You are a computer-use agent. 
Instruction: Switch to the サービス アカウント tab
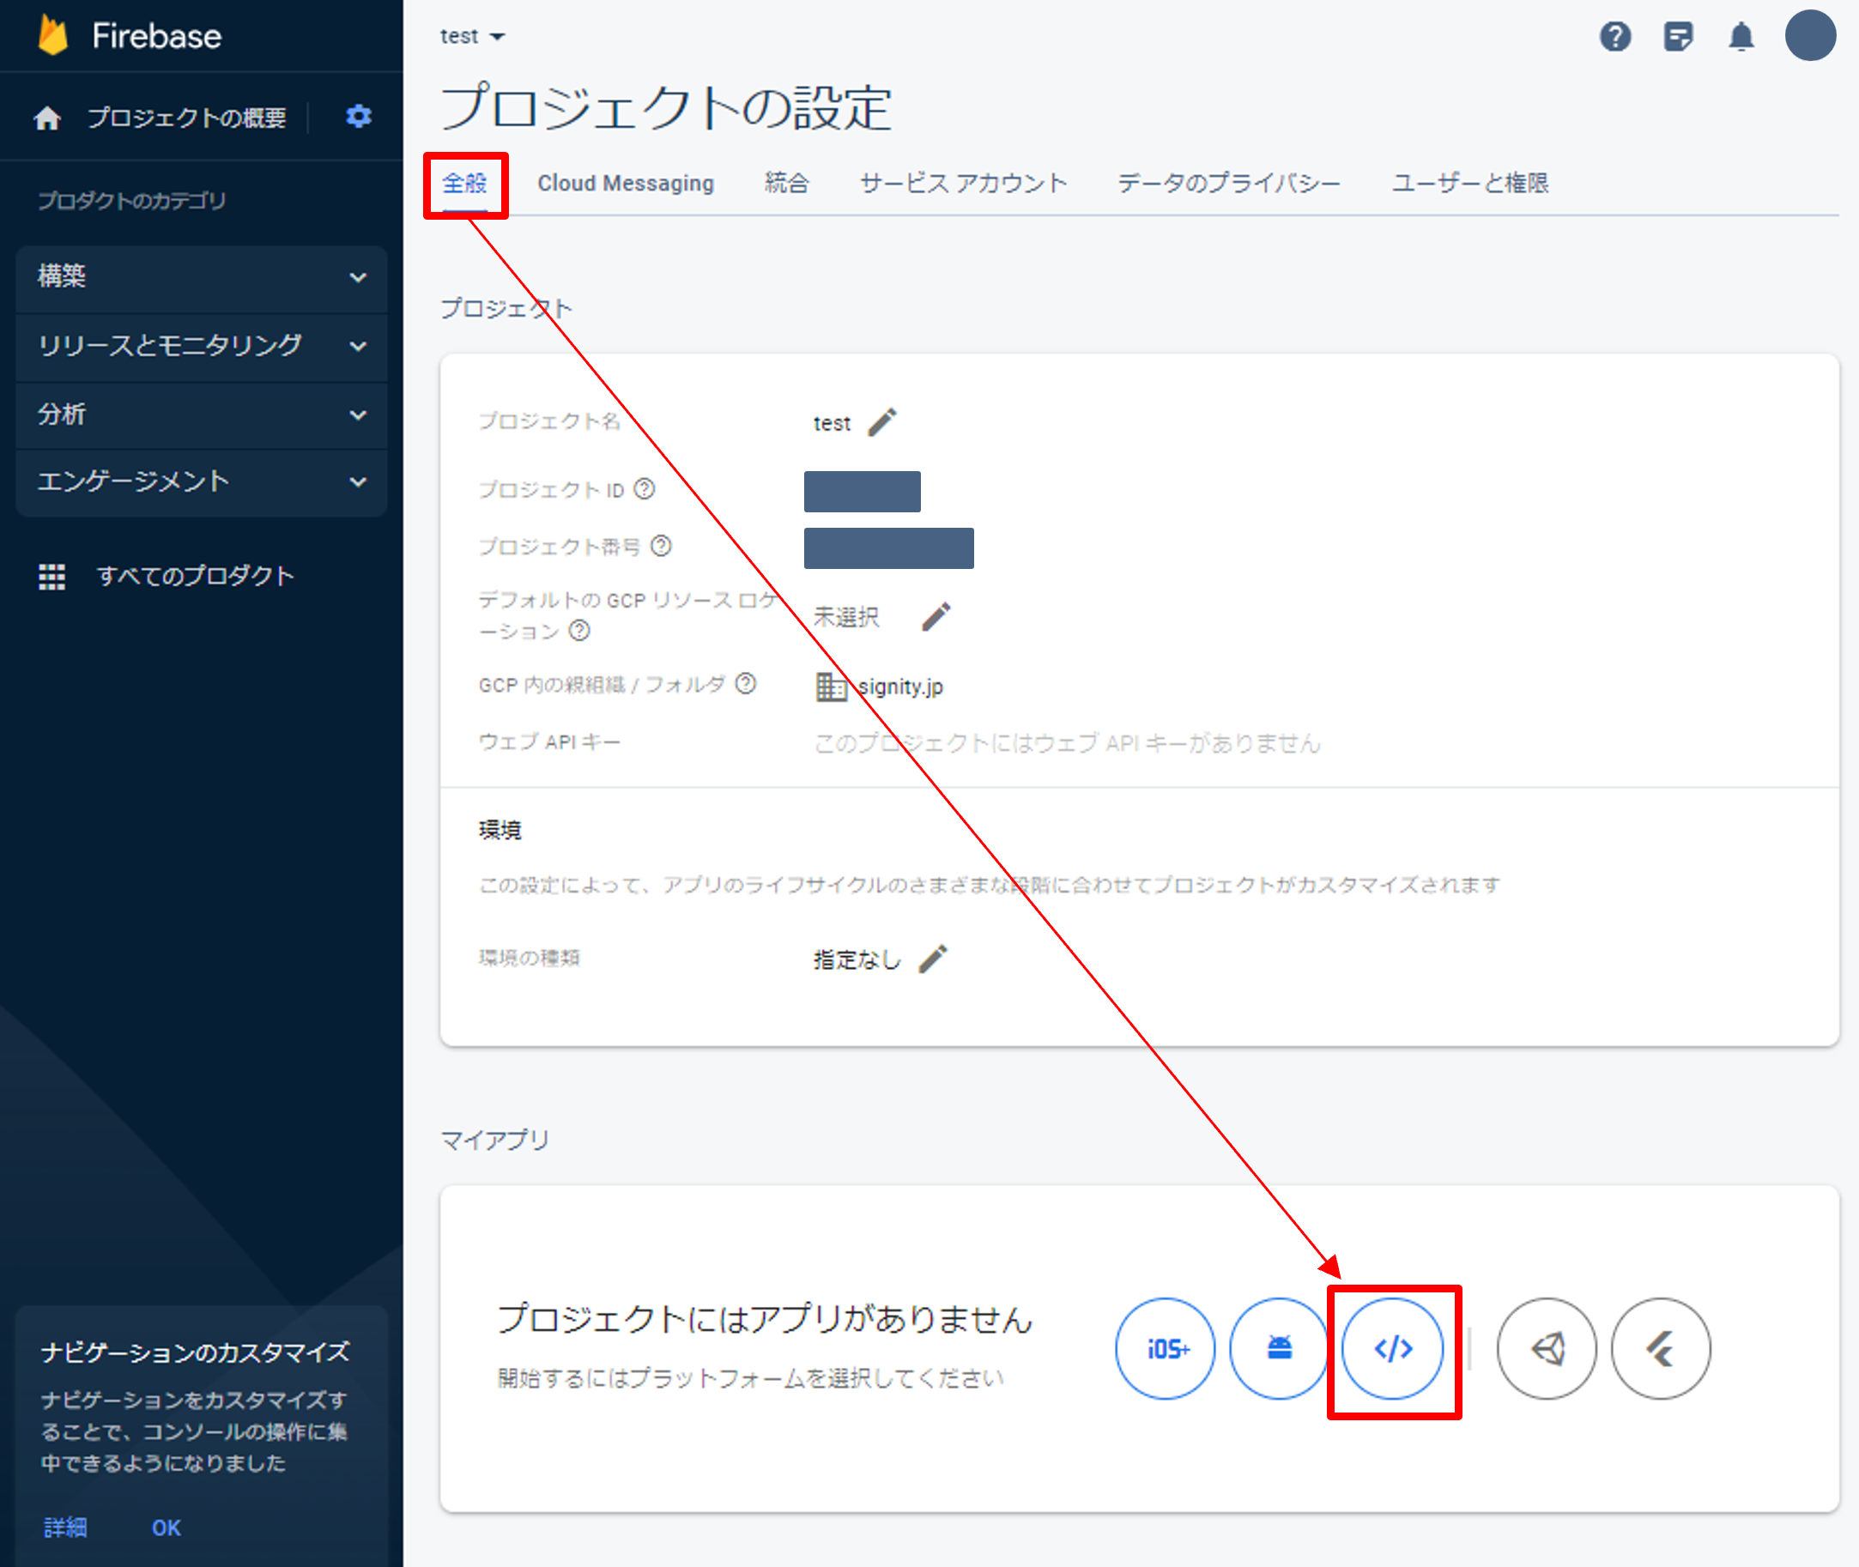pos(963,183)
